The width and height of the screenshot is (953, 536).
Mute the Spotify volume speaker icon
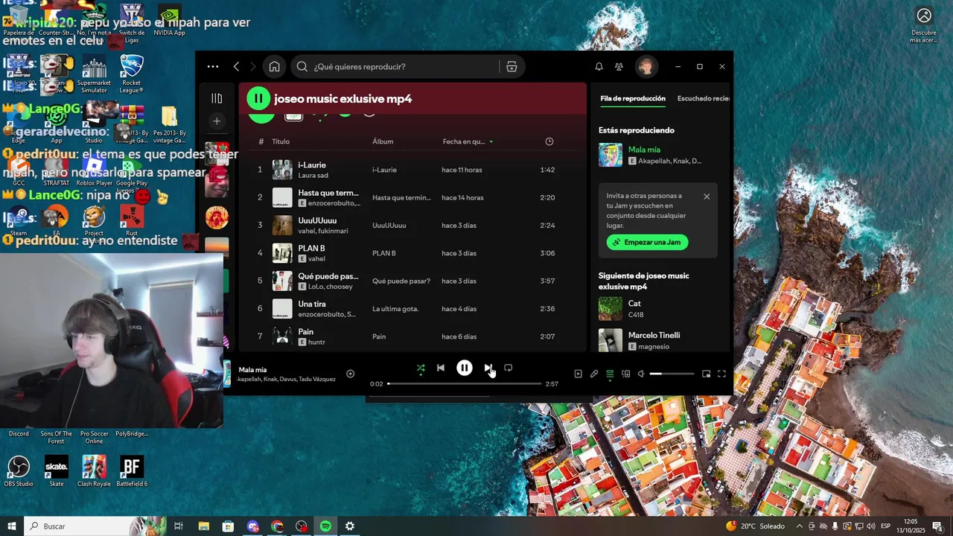click(642, 374)
